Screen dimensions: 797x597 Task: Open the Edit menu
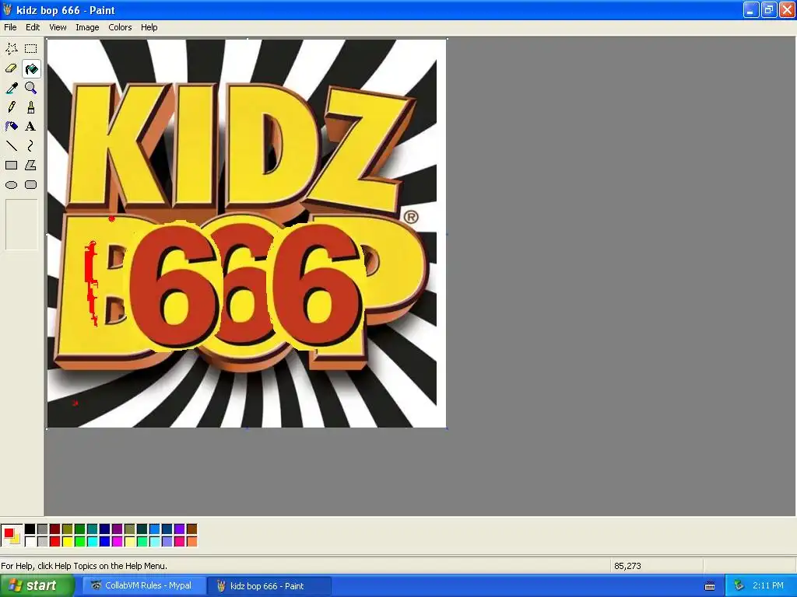click(x=33, y=27)
